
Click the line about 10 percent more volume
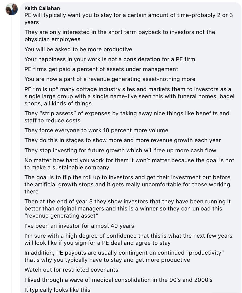pyautogui.click(x=96, y=130)
